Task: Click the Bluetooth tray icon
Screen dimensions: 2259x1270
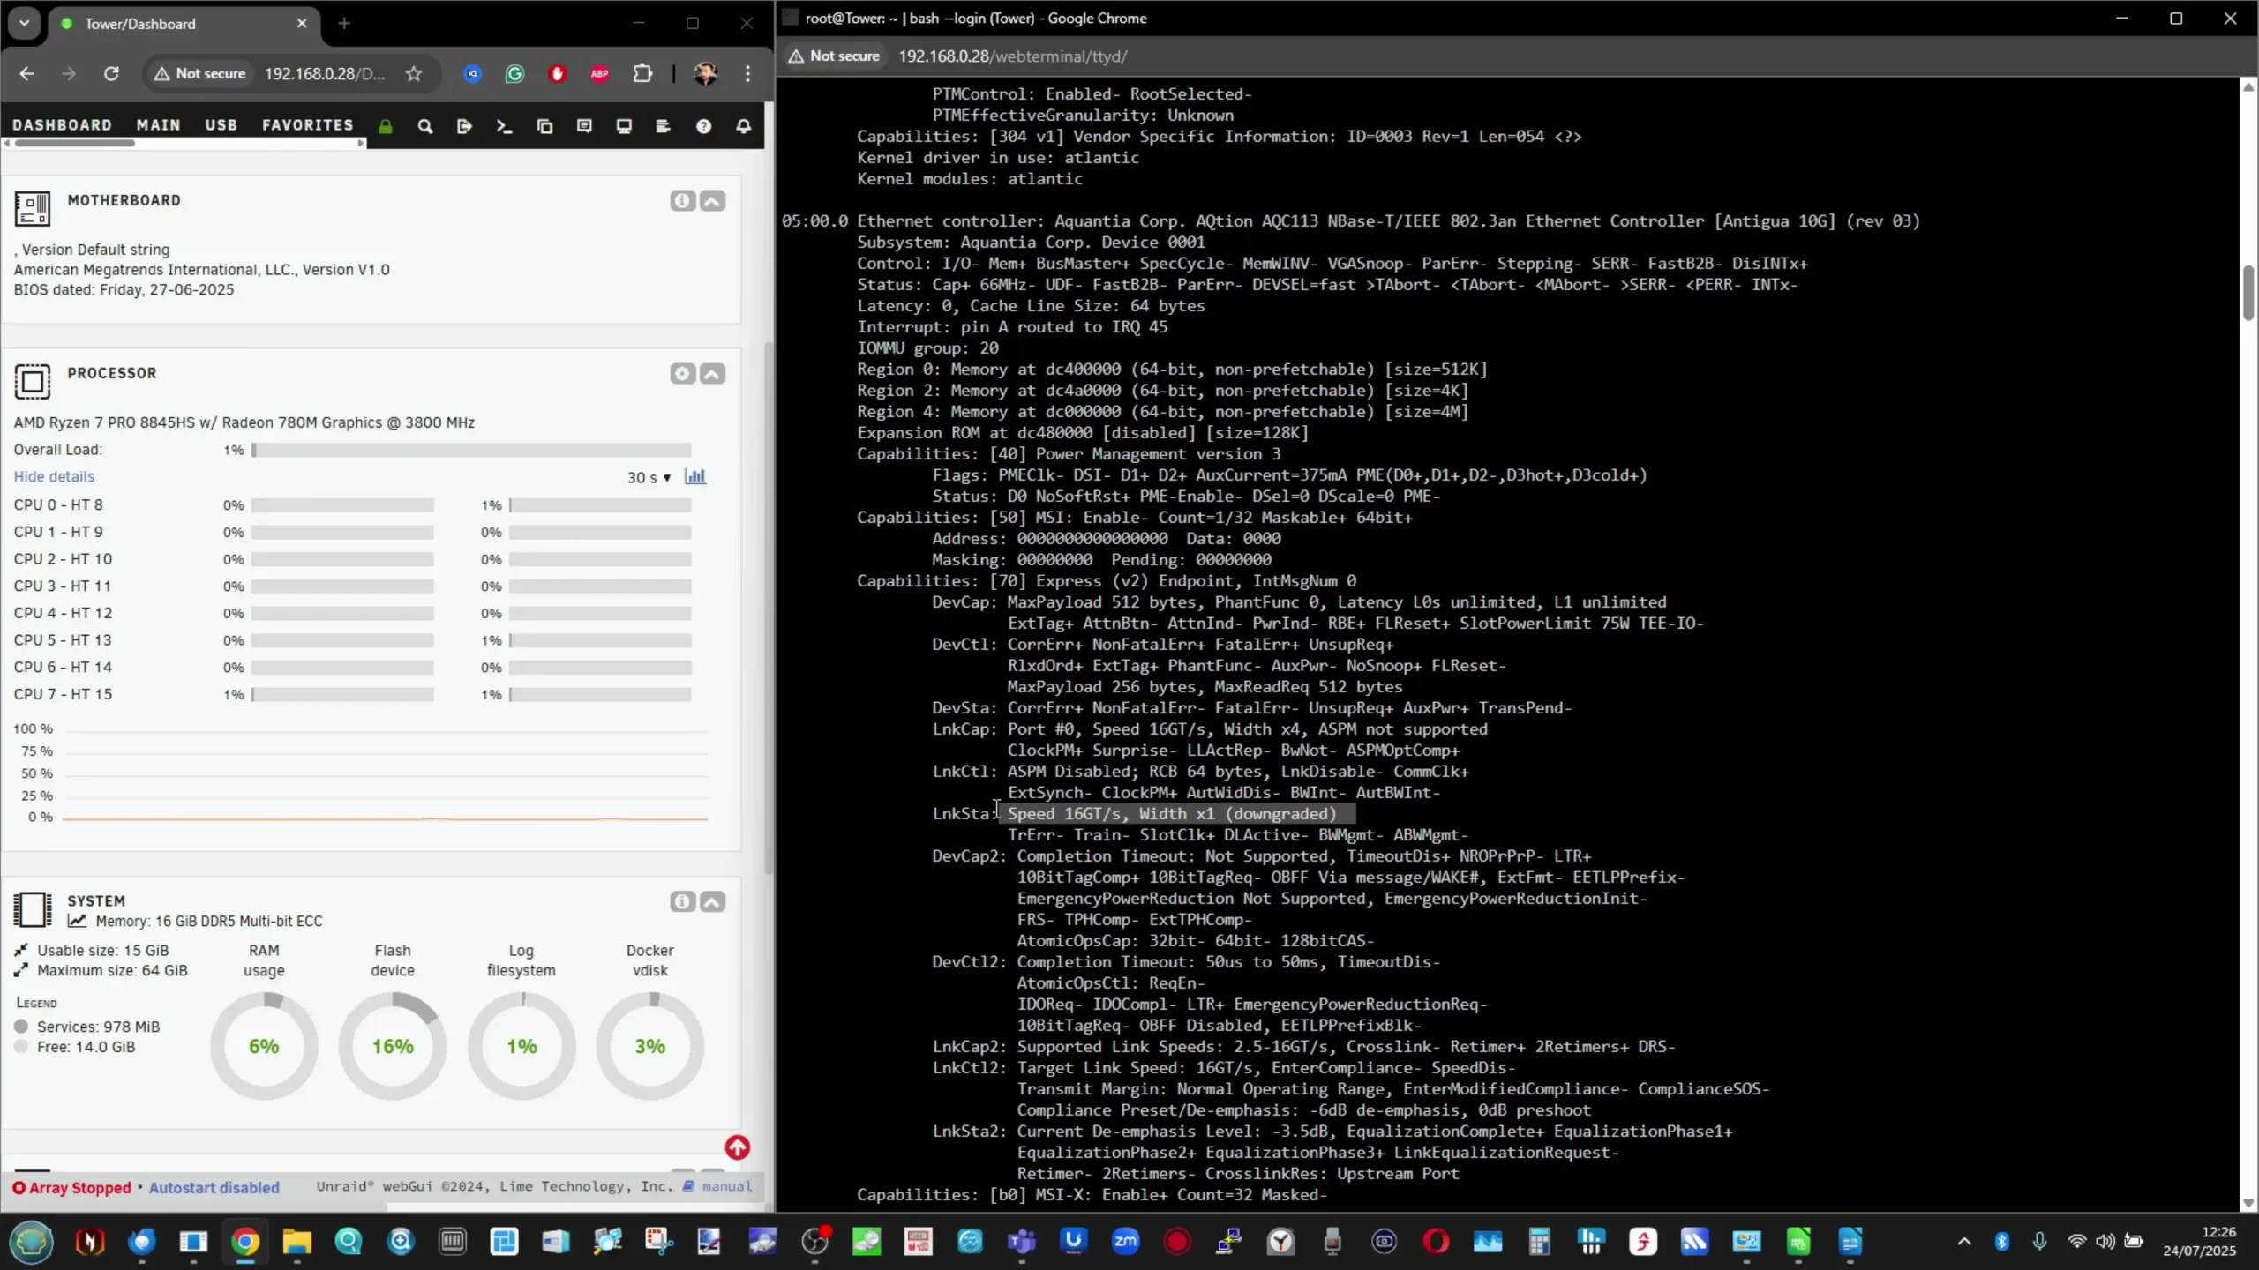Action: tap(2001, 1242)
